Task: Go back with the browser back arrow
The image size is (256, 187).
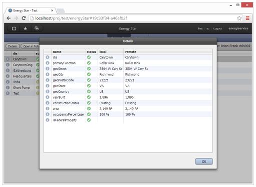Action: [x=9, y=18]
